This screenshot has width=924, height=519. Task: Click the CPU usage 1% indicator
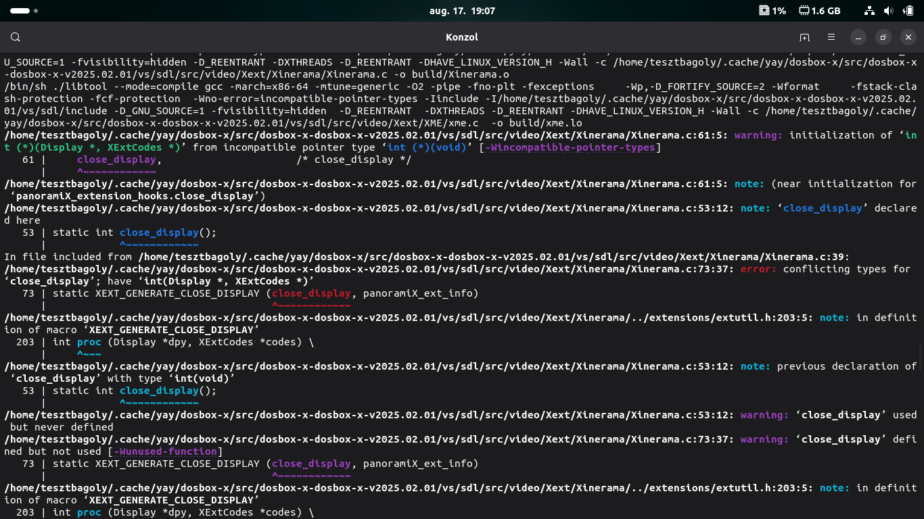click(x=772, y=11)
